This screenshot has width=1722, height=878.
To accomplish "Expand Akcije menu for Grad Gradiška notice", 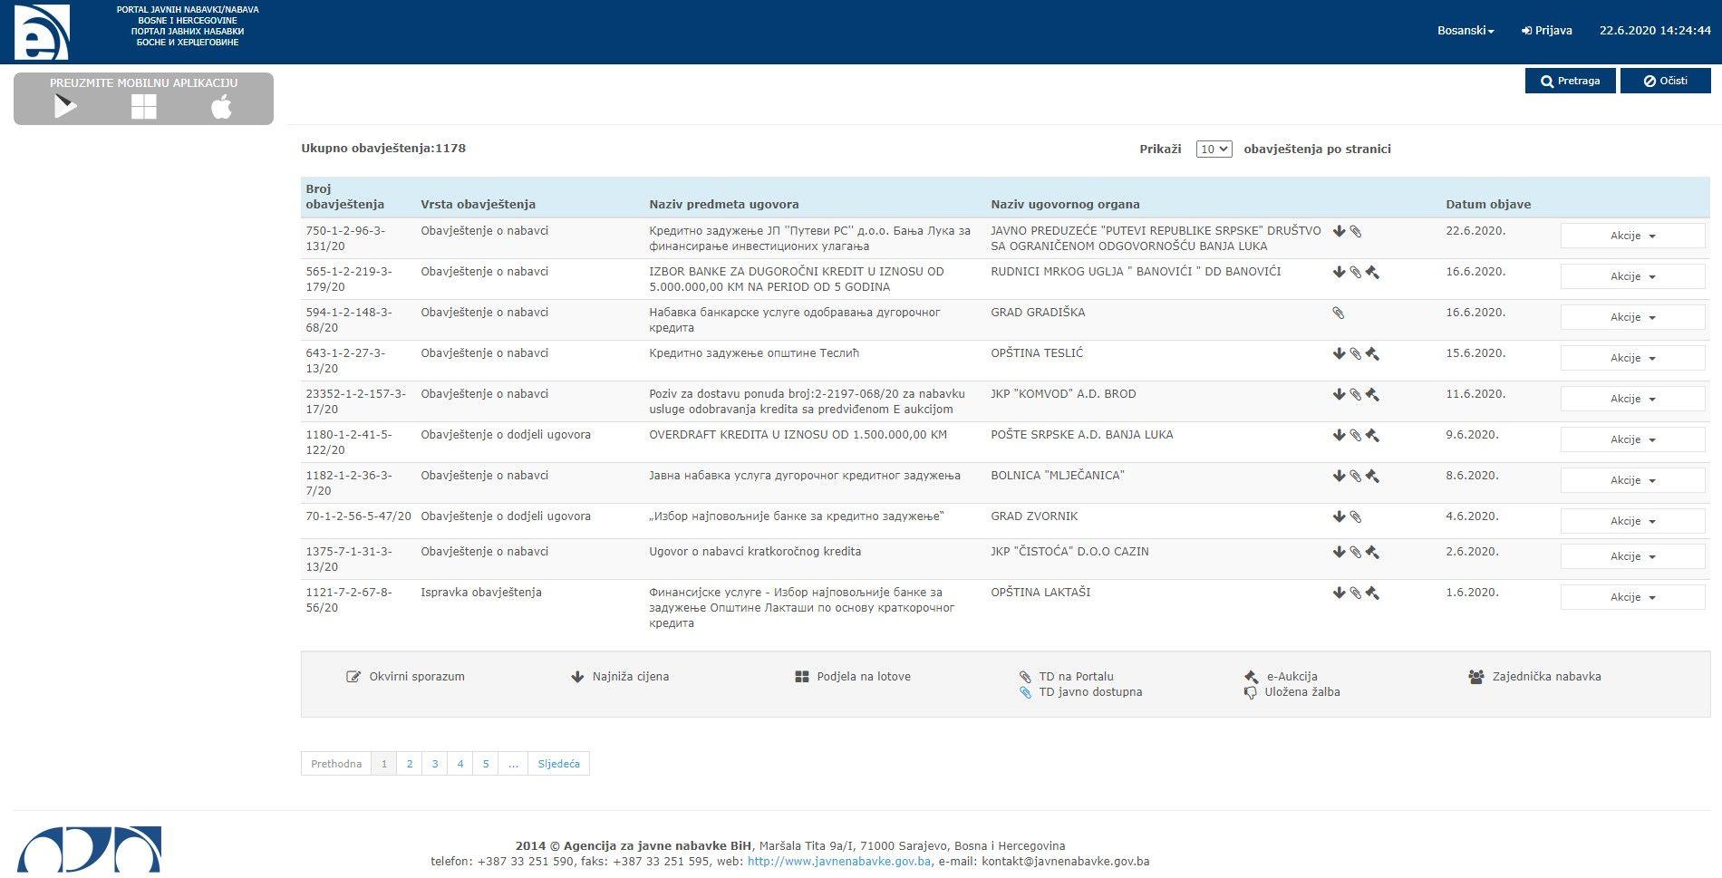I will pos(1632,317).
